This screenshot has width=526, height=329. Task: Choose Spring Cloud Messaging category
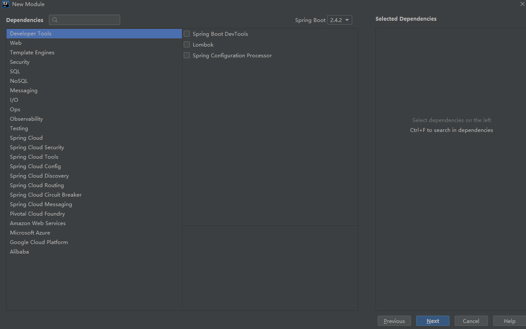(94, 204)
